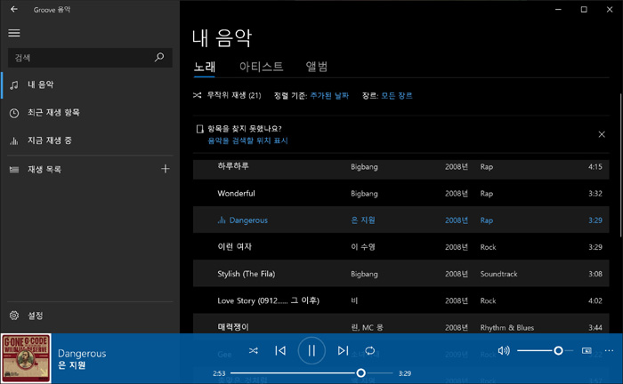Open the 장르 모든 장르 filter dropdown
This screenshot has width=623, height=384.
(396, 95)
